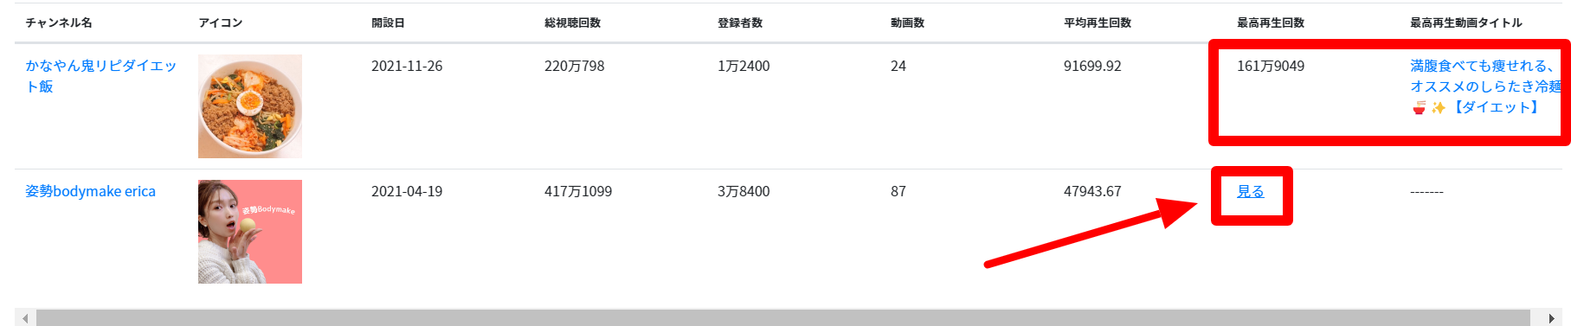Click the right scroll arrow on horizontal scrollbar
The width and height of the screenshot is (1571, 326).
[x=1552, y=318]
